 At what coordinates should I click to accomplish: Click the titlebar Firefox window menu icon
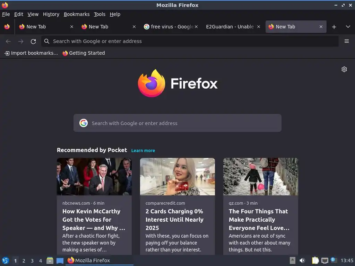point(5,5)
